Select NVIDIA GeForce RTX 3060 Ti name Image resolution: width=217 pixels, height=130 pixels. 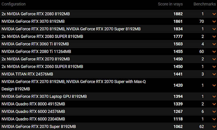point(35,44)
